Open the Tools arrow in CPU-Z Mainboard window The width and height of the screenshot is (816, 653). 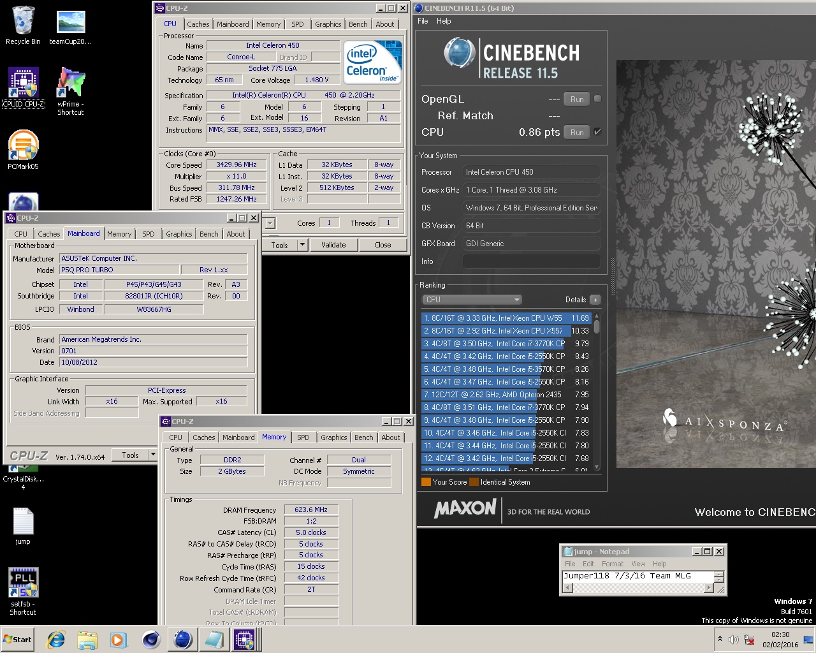click(153, 455)
